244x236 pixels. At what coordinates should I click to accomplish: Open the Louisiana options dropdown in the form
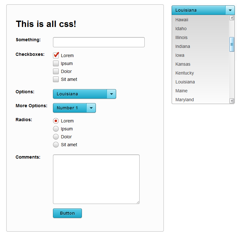81,94
